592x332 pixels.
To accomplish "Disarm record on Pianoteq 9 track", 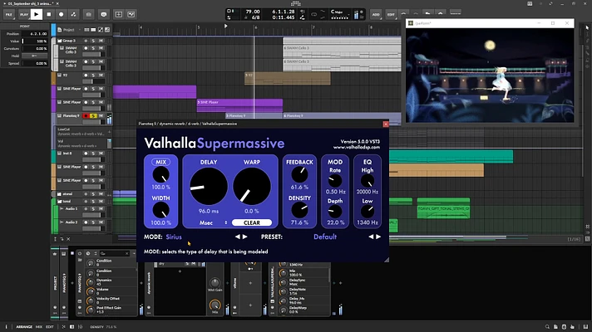I will 86,115.
